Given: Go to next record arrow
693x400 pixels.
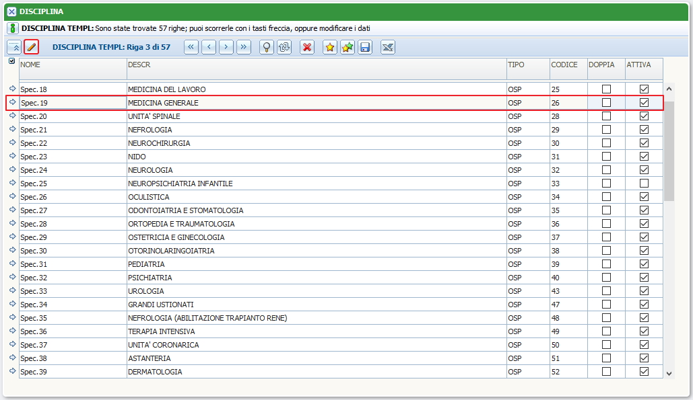Looking at the screenshot, I should [x=226, y=47].
